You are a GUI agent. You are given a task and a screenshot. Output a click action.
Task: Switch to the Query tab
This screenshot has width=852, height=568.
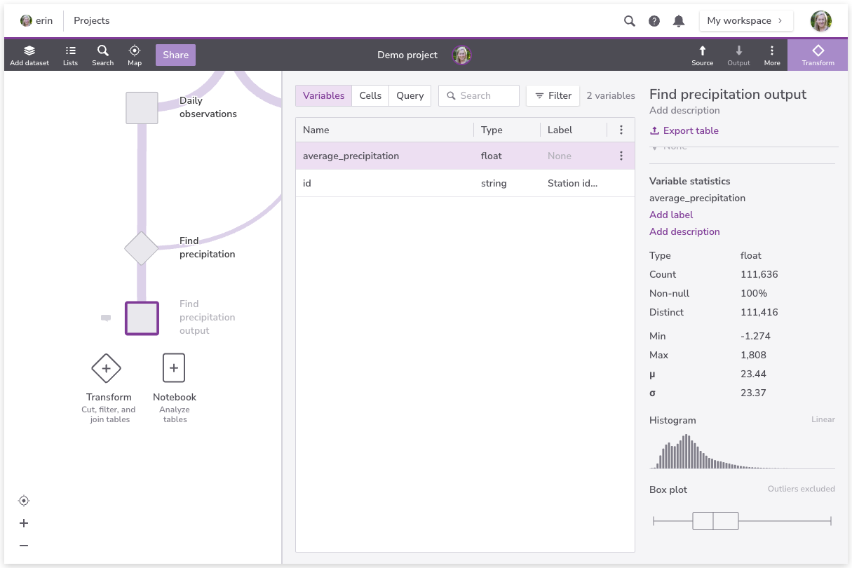(410, 96)
